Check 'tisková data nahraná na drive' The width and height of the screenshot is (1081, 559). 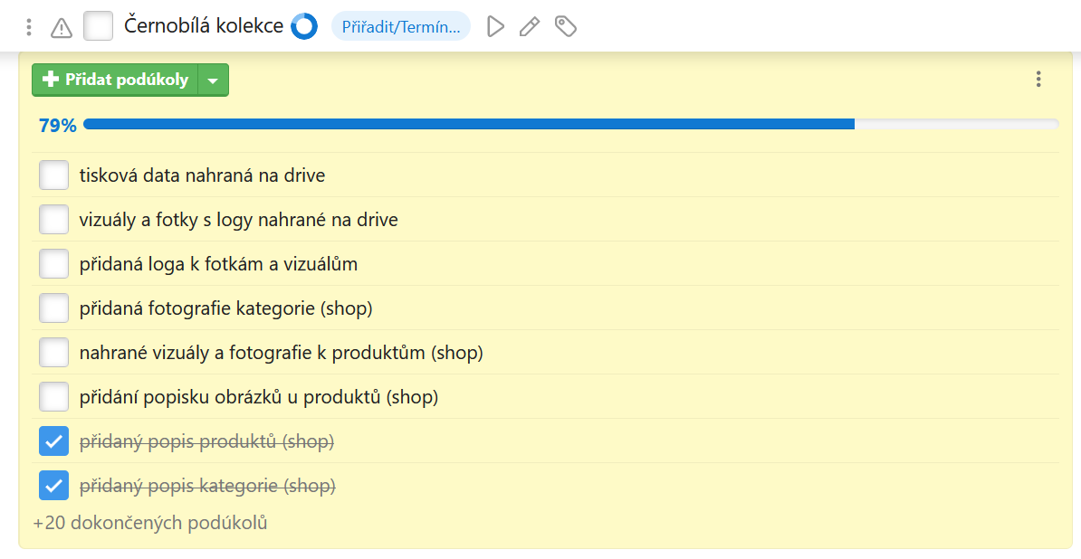[x=53, y=175]
